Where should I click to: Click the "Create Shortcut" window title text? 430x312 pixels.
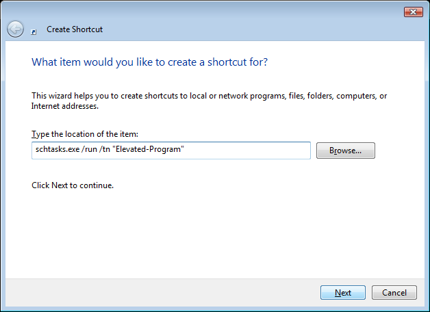[x=75, y=29]
